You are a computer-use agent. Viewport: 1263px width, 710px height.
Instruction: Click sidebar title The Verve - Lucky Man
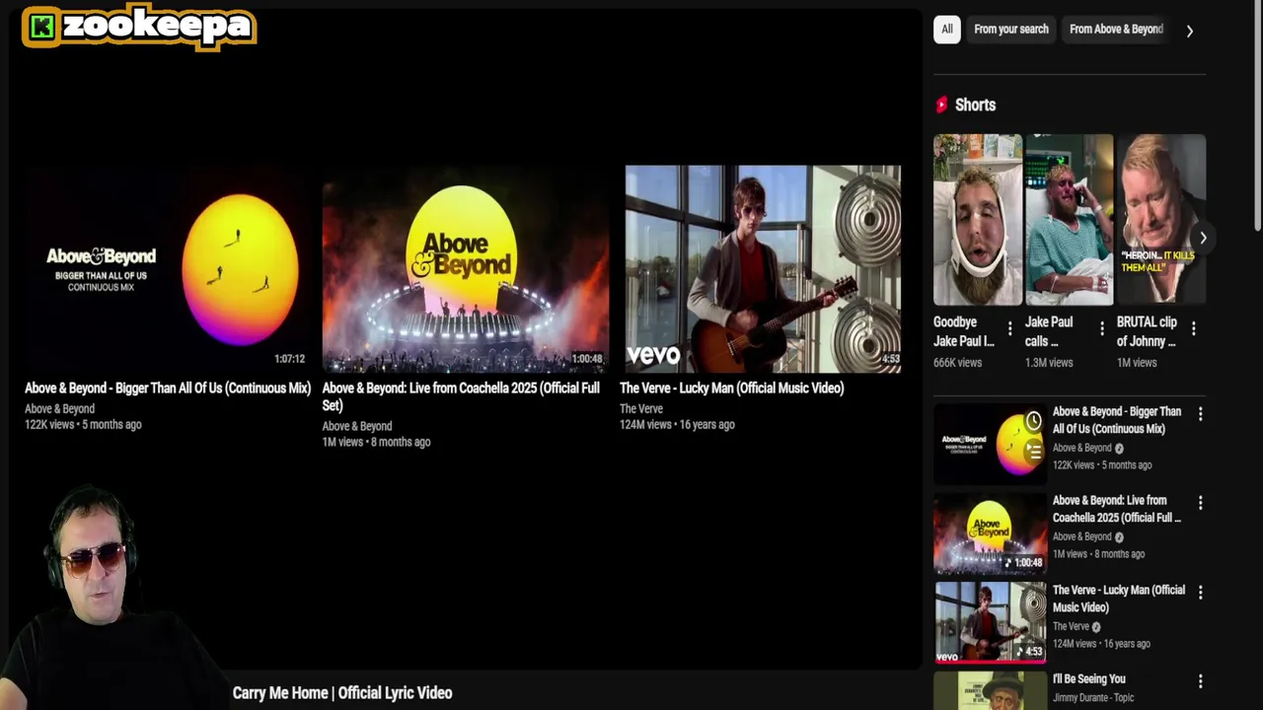[x=1119, y=599]
